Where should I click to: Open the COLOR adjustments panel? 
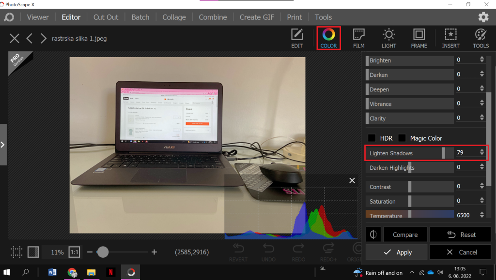[x=328, y=38]
